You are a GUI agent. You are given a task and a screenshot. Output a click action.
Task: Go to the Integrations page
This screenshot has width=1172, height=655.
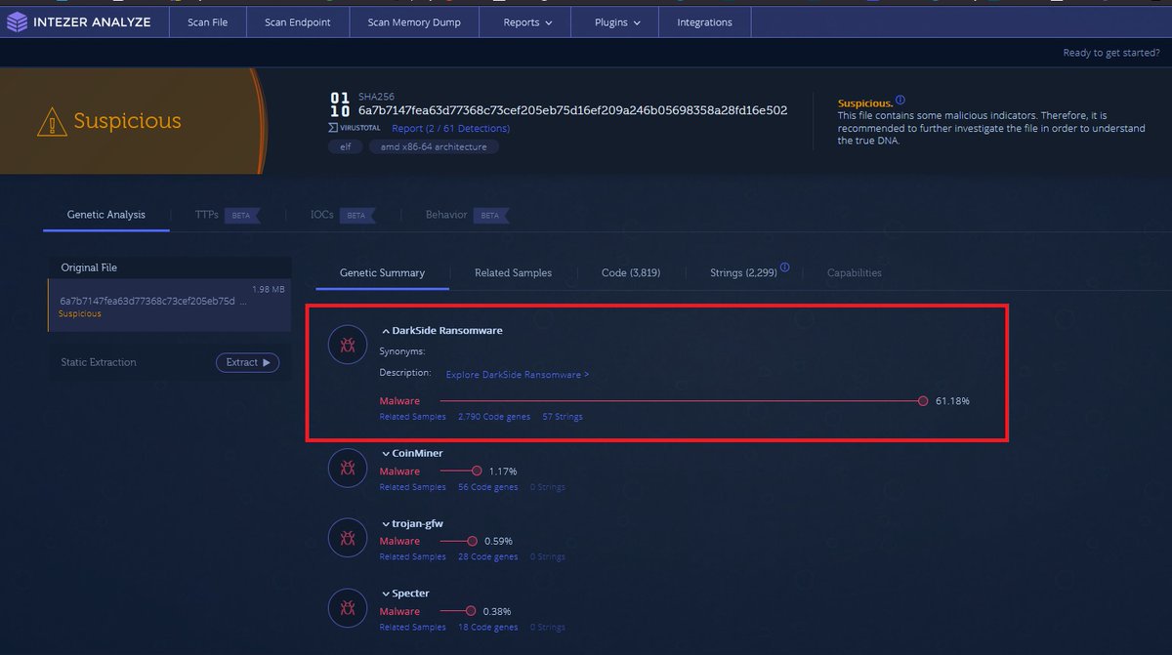coord(704,21)
